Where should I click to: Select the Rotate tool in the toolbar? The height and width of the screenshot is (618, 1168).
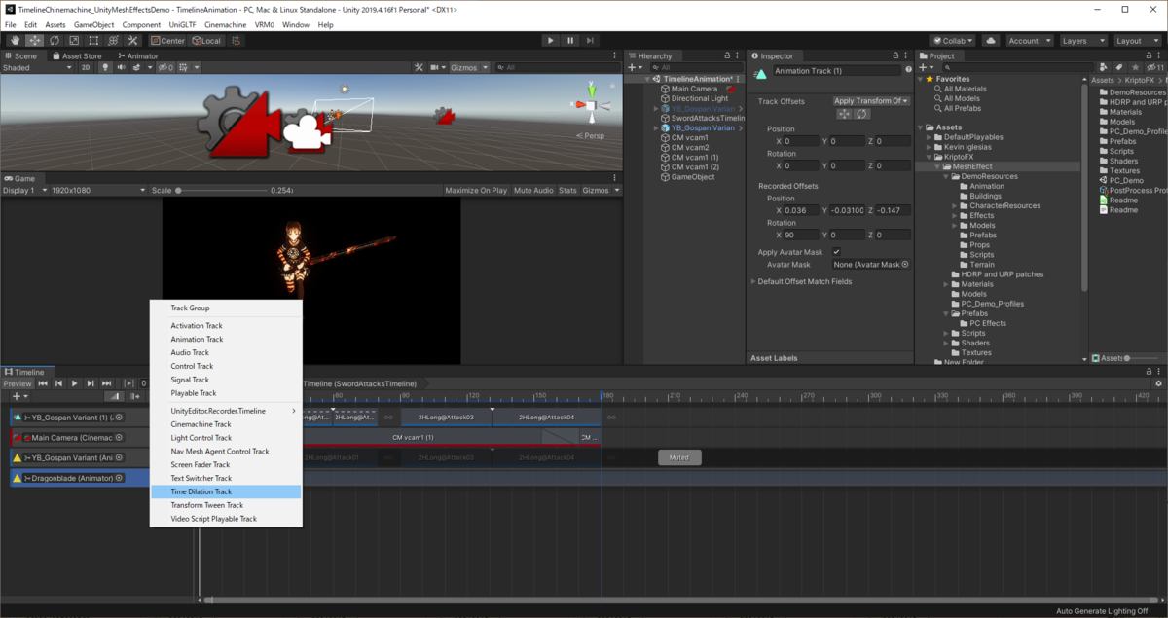(x=55, y=40)
